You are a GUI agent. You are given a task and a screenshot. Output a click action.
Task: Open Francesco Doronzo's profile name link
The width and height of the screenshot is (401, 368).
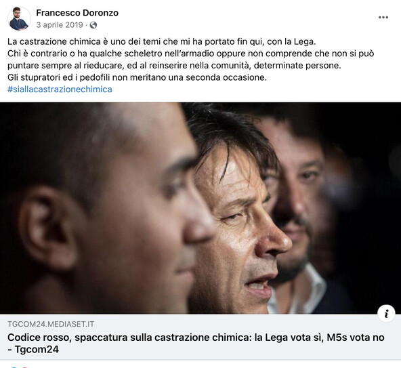click(77, 13)
